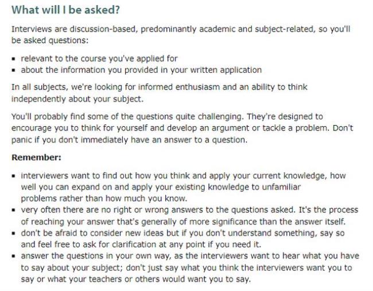The image size is (373, 291).
Task: Click the phrase 'informed enthusiasm'
Action: coord(179,87)
